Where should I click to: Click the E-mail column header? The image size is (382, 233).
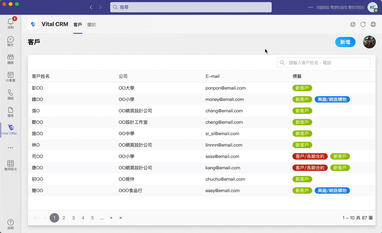[212, 76]
